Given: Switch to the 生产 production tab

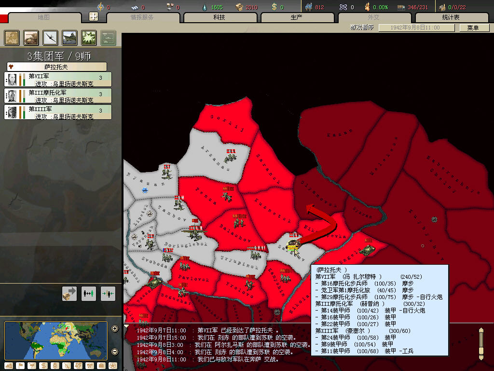Looking at the screenshot, I should tap(296, 17).
